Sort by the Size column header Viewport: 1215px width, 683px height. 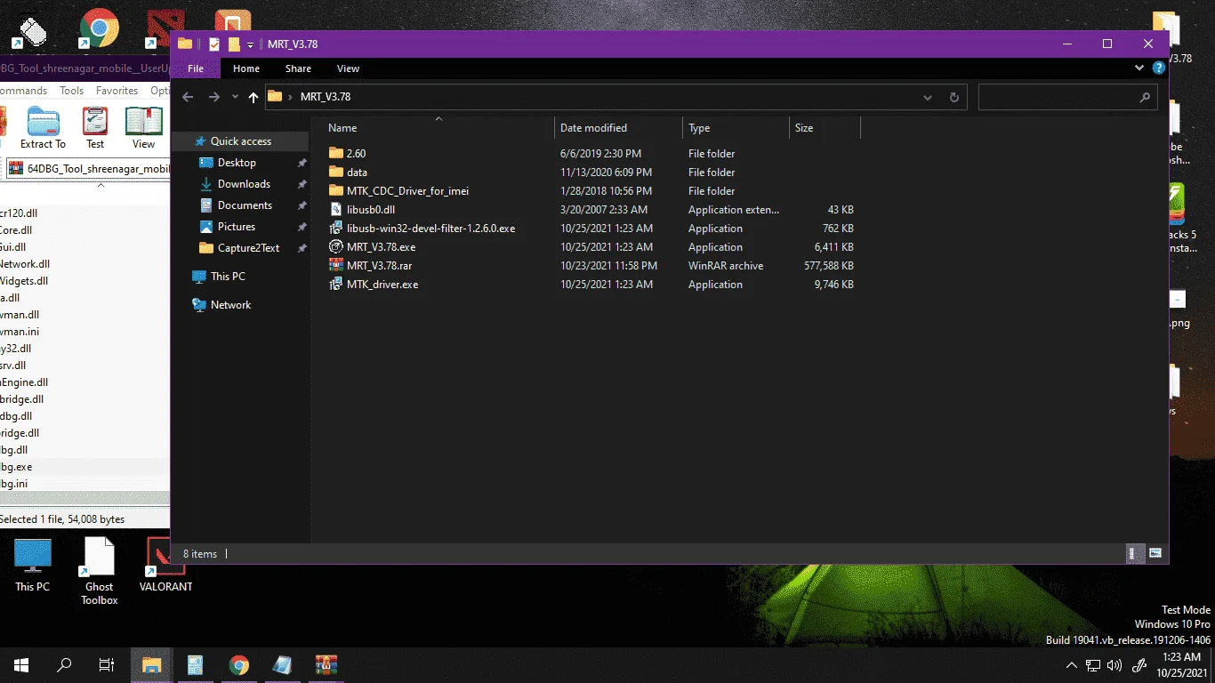click(x=825, y=128)
